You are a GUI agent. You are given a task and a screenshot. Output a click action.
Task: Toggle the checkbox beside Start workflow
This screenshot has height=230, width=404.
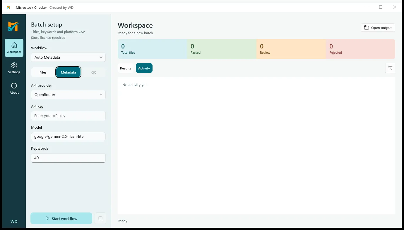click(x=100, y=218)
